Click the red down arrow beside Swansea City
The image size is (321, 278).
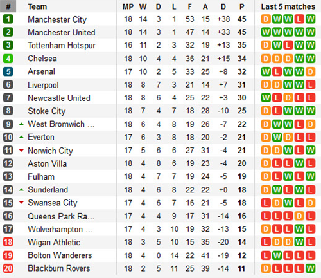click(x=21, y=203)
